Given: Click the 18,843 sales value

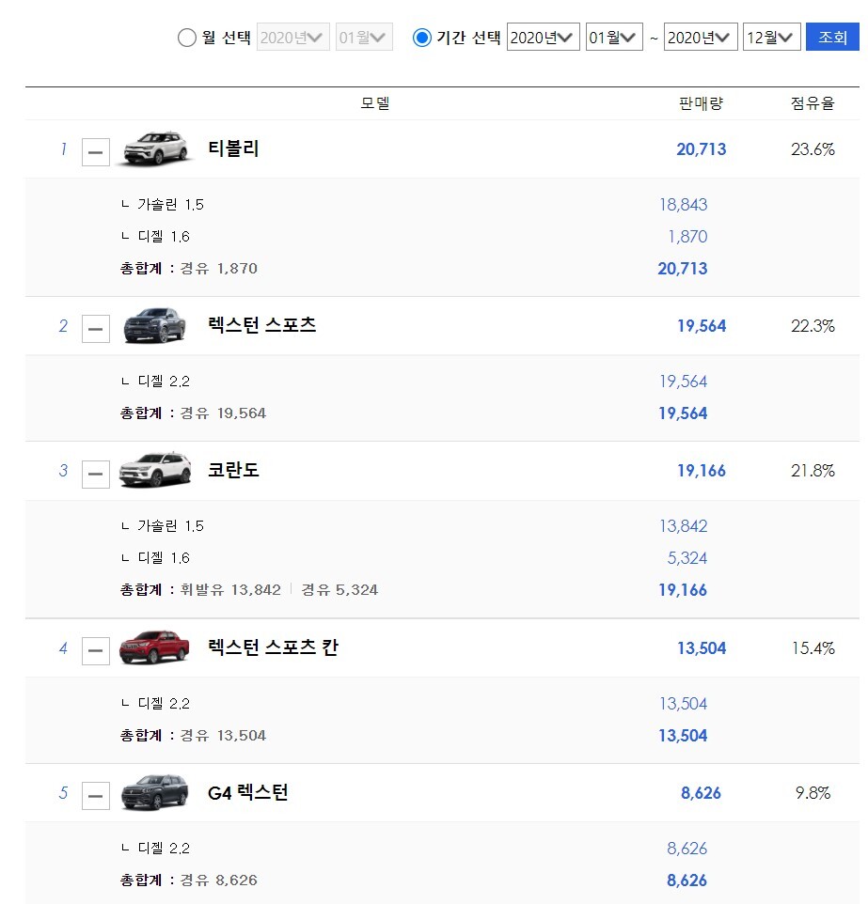Looking at the screenshot, I should click(x=684, y=205).
